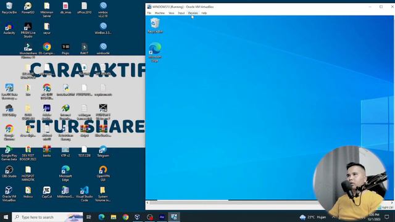Image resolution: width=395 pixels, height=222 pixels.
Task: Select the sayur desktop icon
Action: pos(47,28)
